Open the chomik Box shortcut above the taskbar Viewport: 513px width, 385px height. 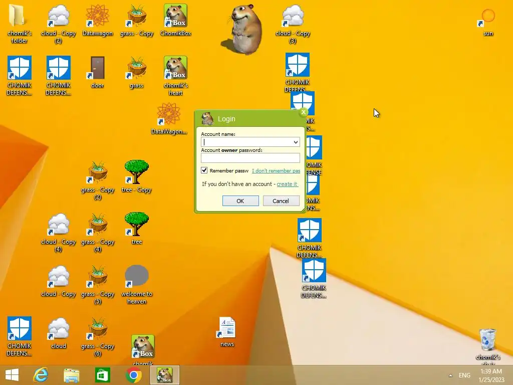[143, 349]
